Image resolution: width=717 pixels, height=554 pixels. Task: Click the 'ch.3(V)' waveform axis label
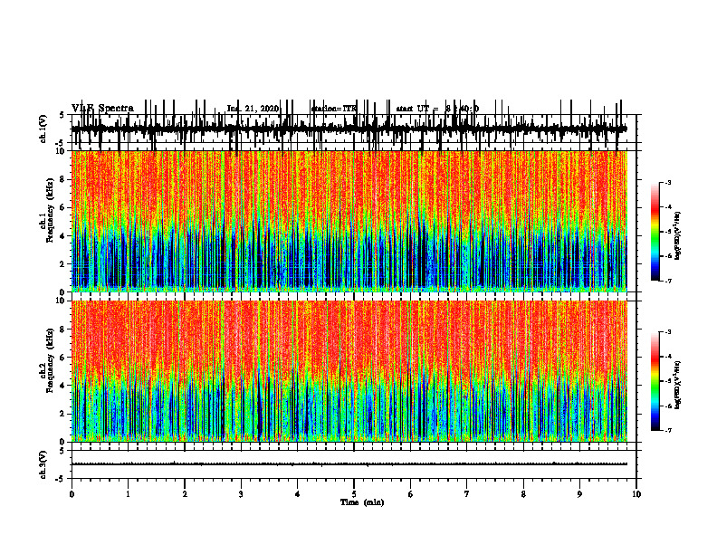(43, 464)
